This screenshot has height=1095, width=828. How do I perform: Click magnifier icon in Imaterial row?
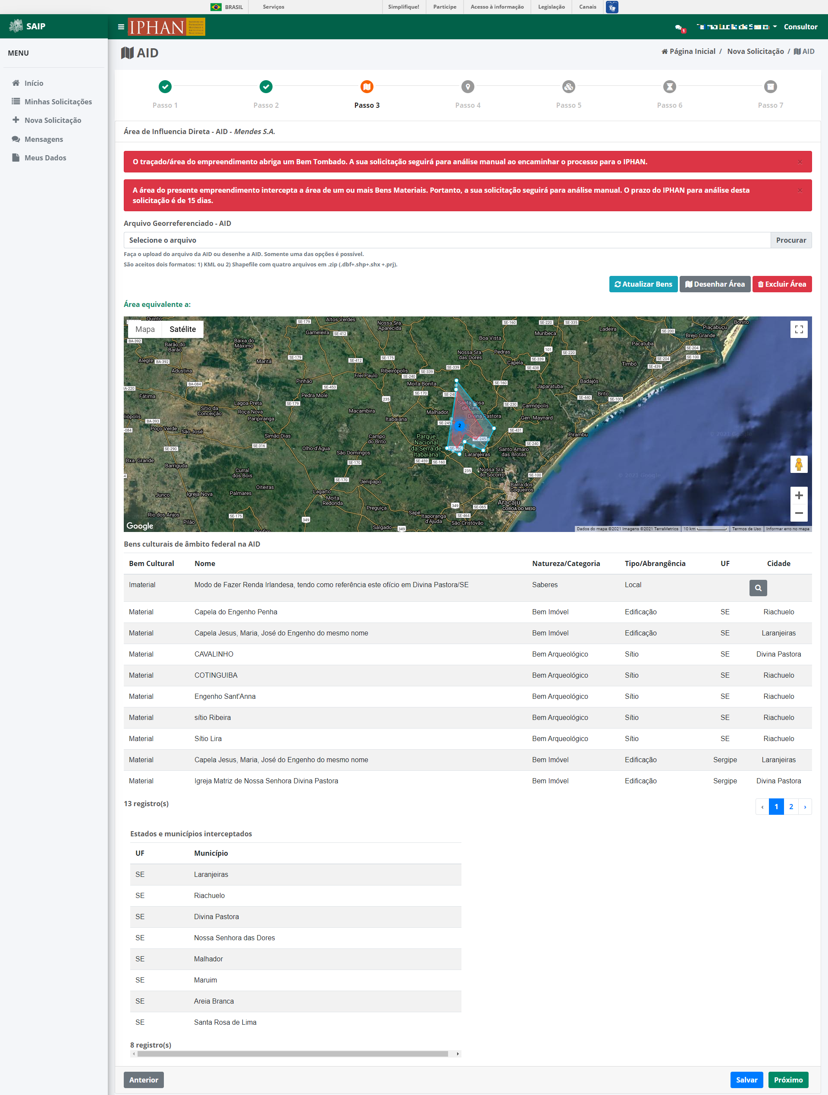pos(758,588)
